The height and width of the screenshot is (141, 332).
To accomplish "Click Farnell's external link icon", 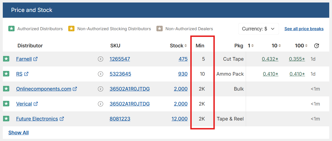I will 36,59.
